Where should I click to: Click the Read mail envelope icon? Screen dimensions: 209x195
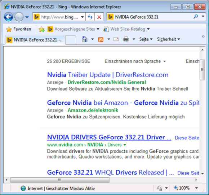pyautogui.click(x=116, y=39)
